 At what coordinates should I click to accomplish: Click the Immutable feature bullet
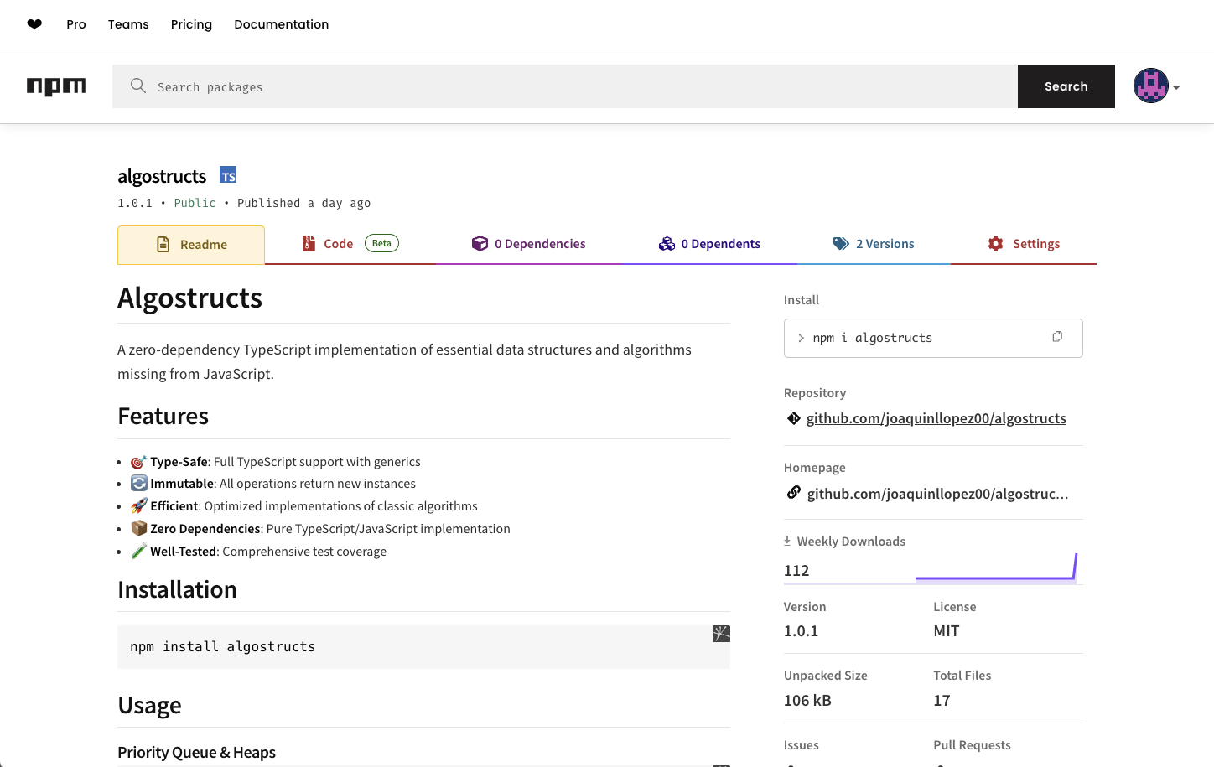pos(273,484)
